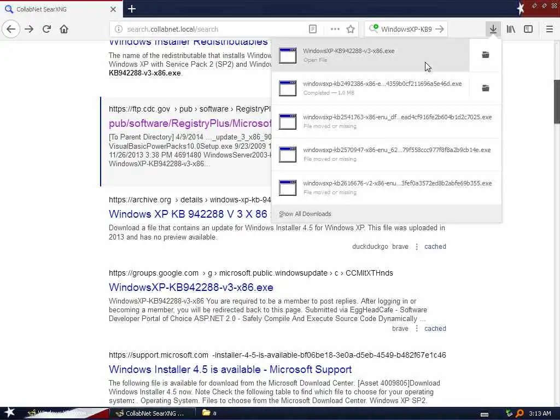Expand options dots beside archive.org cached link

tap(416, 247)
